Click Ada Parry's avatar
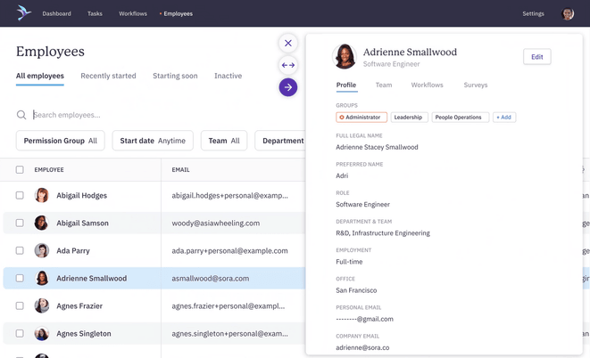 click(42, 250)
